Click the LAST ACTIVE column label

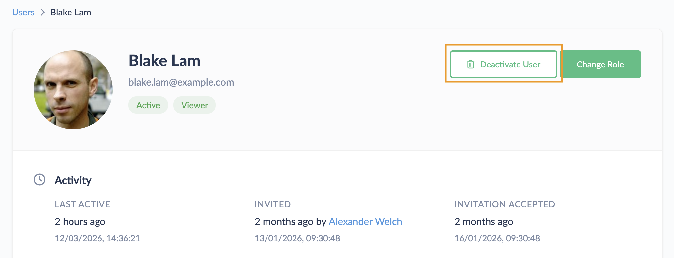[x=82, y=204]
